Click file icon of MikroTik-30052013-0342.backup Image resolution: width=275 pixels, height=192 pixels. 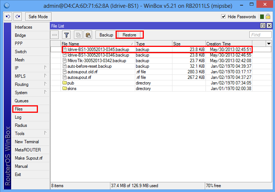65,60
